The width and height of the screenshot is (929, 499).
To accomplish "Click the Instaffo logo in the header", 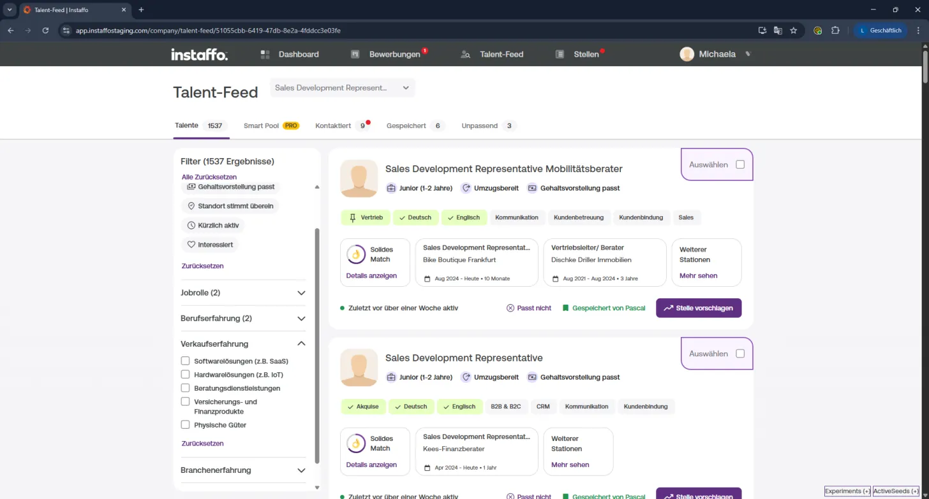I will (x=199, y=55).
